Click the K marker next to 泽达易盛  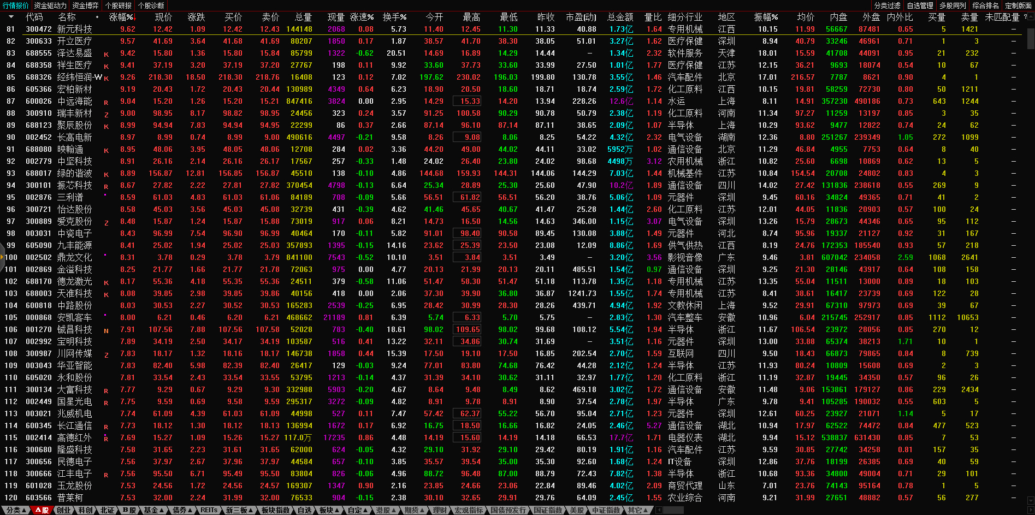[x=106, y=54]
